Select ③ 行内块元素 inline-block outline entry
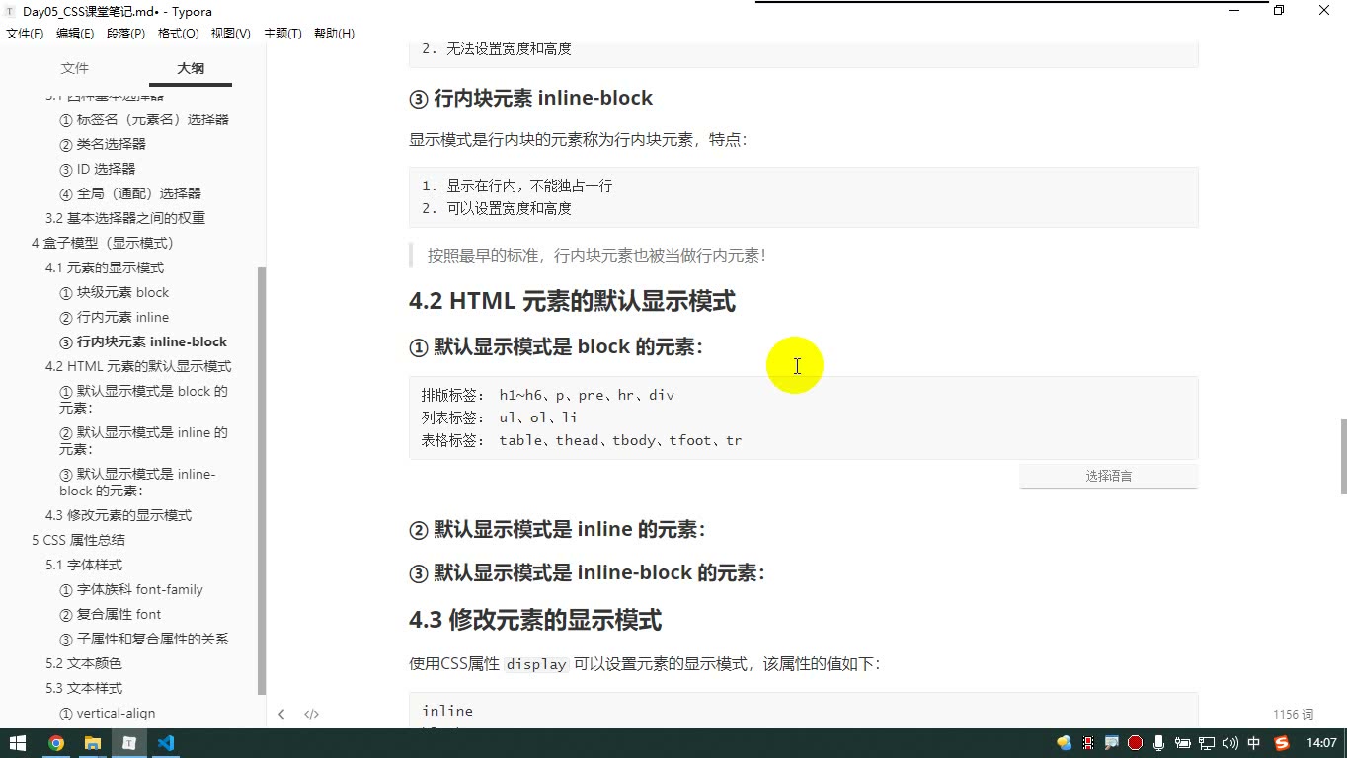1347x758 pixels. (x=143, y=341)
